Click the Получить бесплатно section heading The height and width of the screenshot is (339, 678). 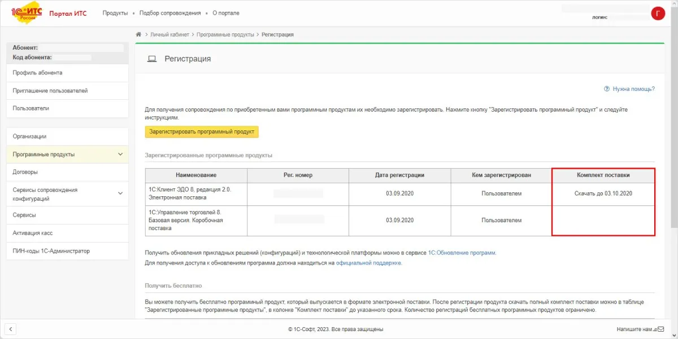click(173, 286)
